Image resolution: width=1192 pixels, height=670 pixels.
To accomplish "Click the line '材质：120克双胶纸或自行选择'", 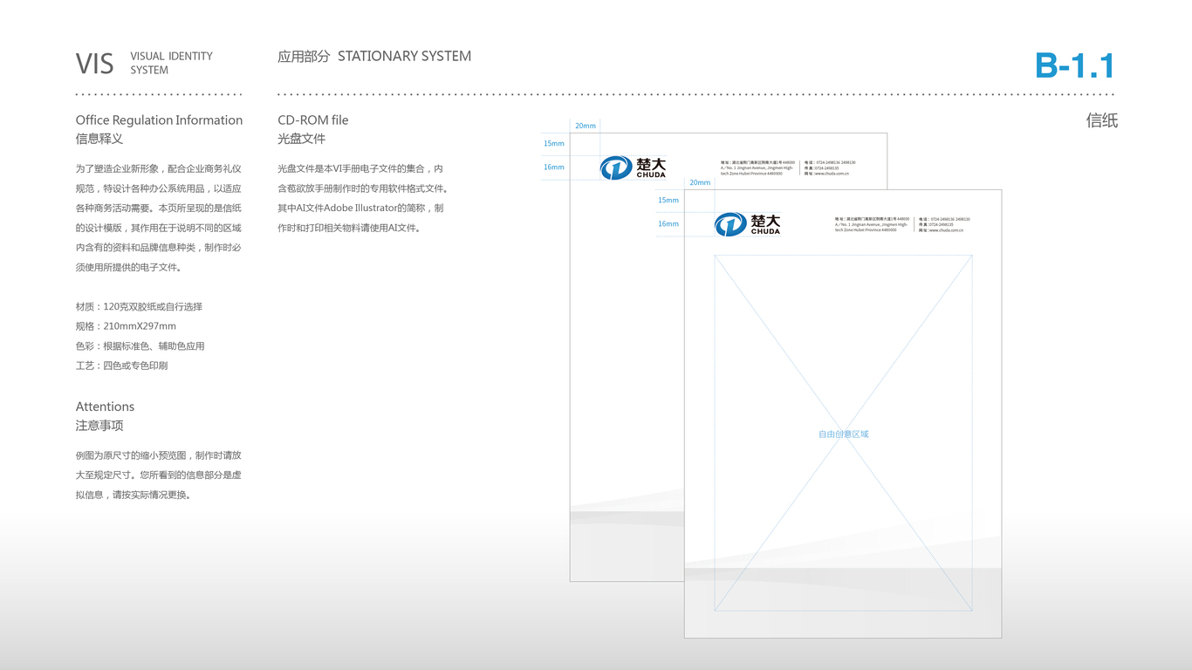I will (x=139, y=307).
